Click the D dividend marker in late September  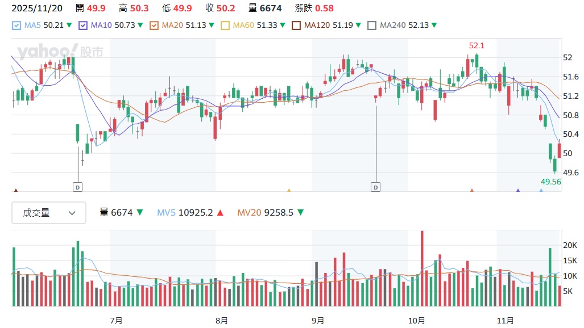pos(375,187)
